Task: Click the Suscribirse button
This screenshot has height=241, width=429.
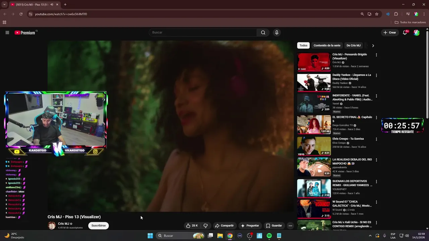Action: 99,226
